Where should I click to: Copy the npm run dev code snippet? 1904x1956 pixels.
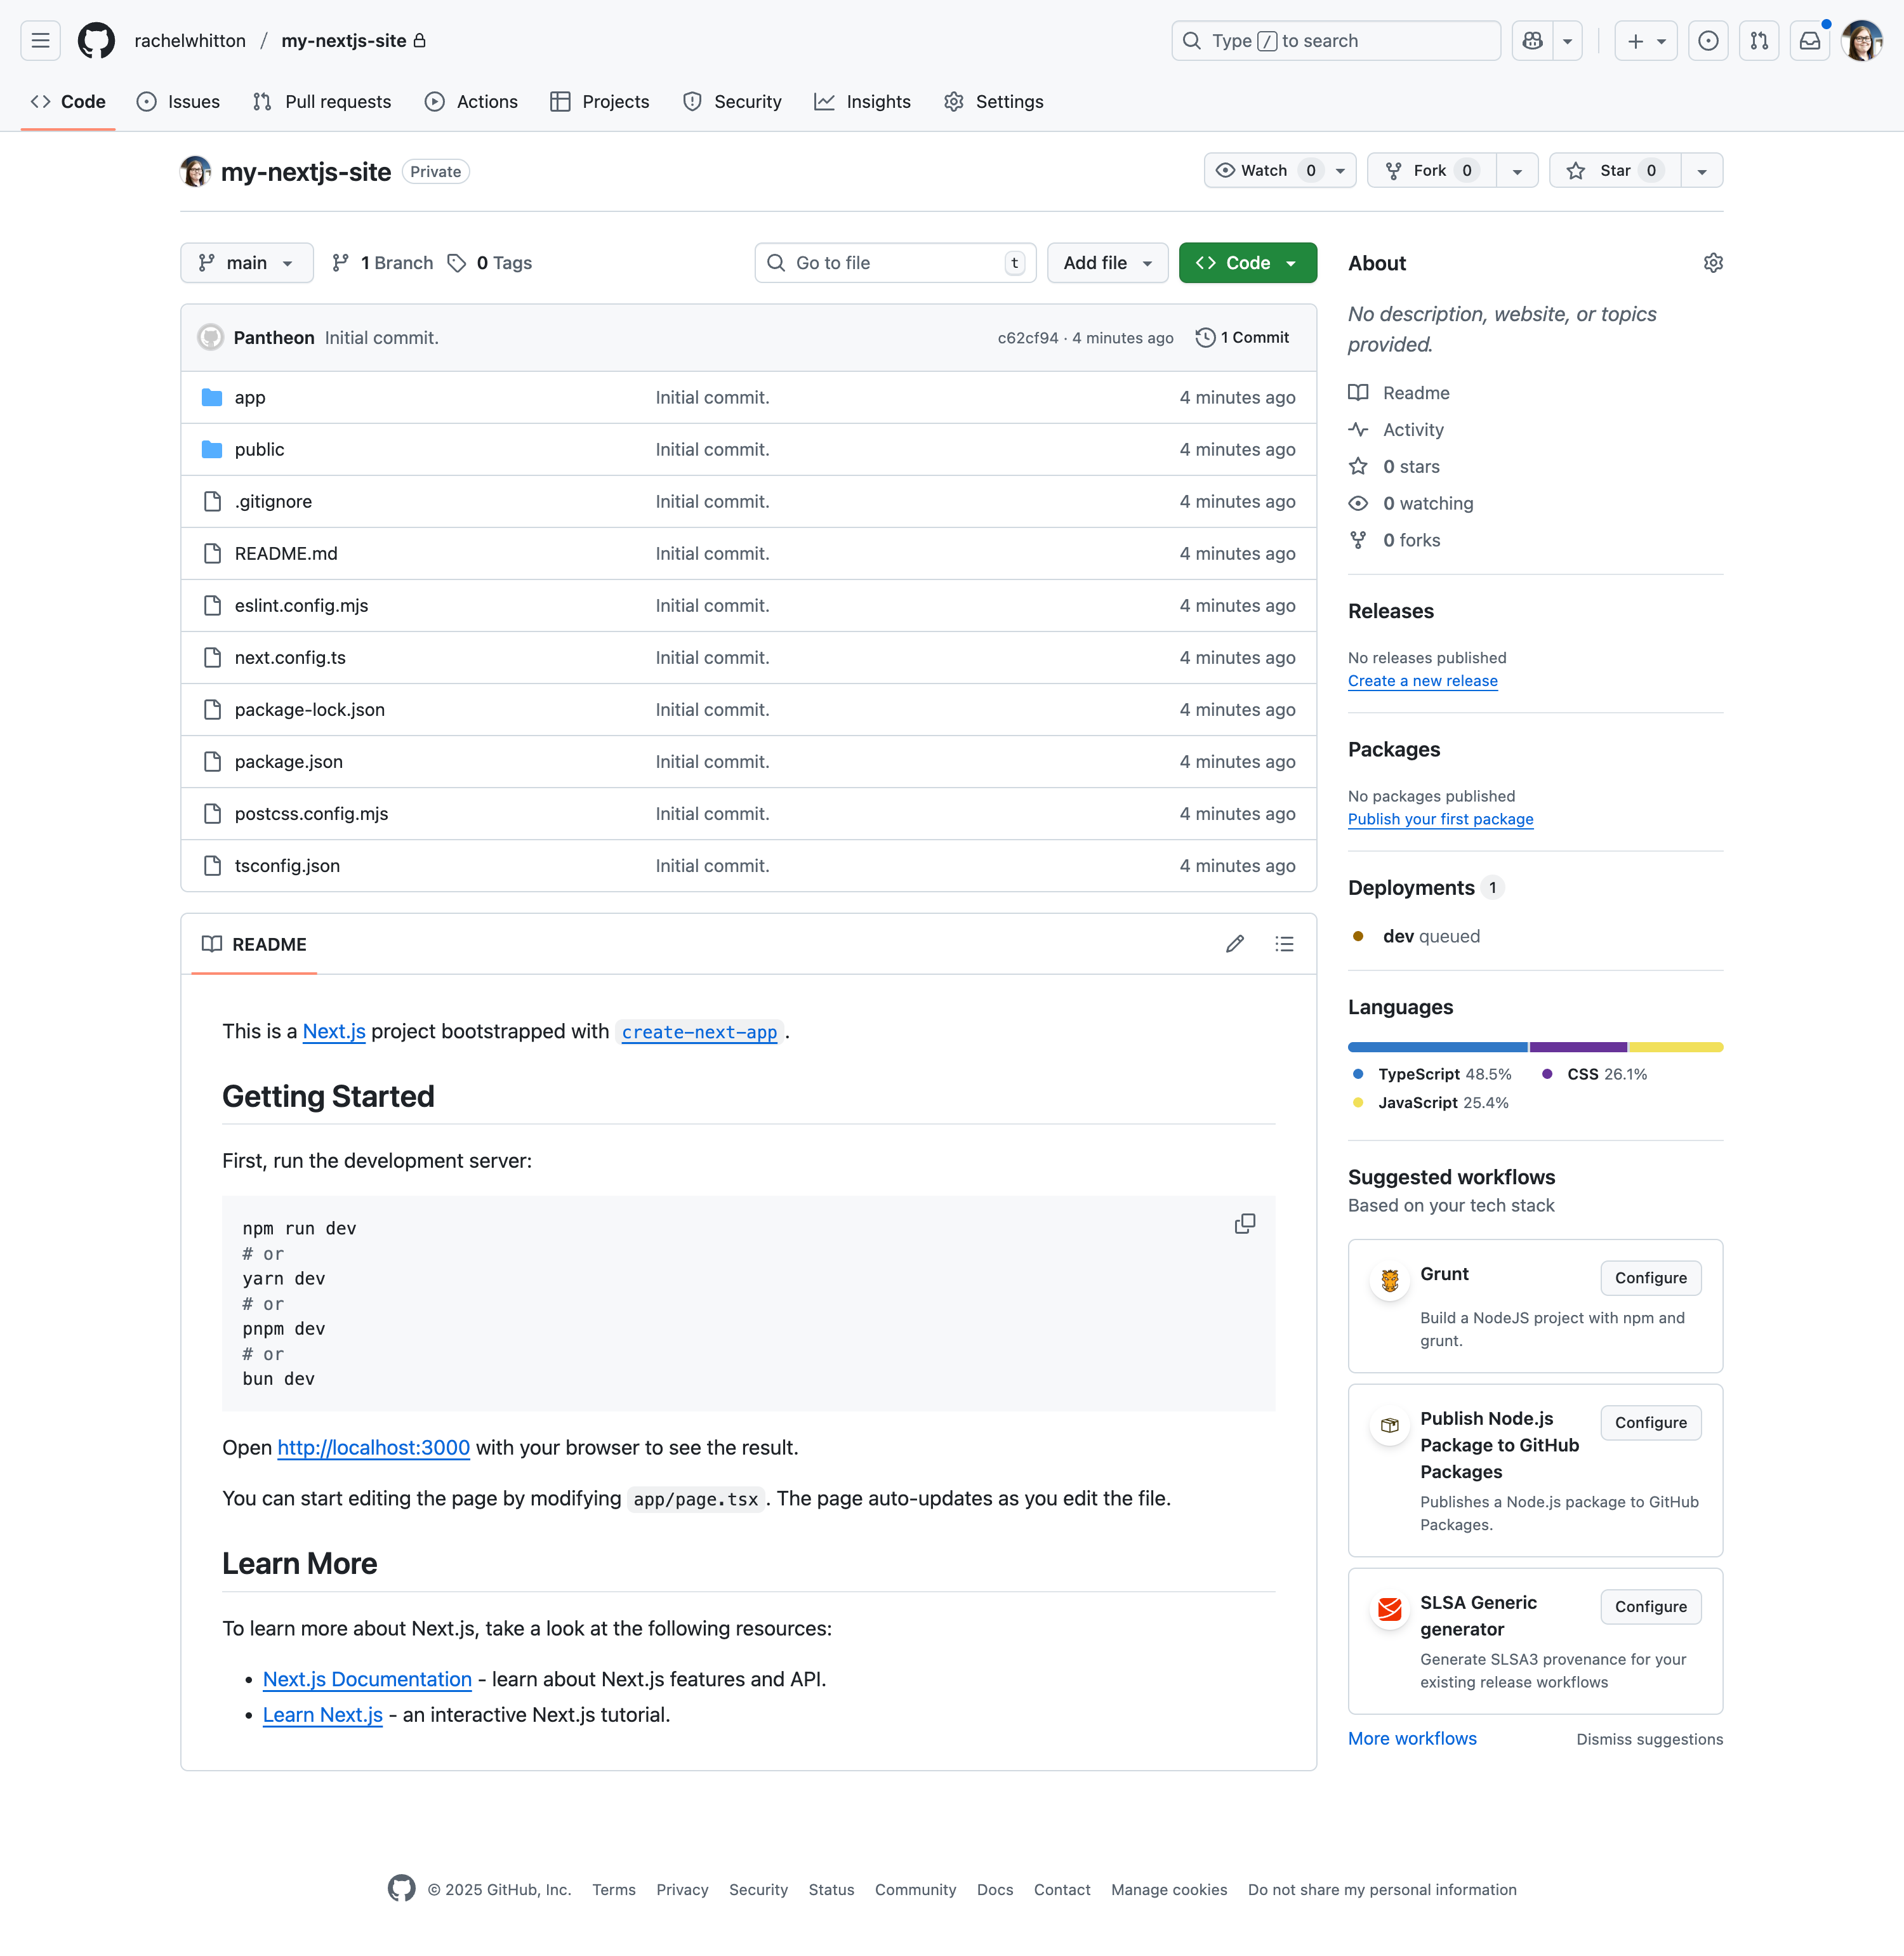(x=1244, y=1223)
